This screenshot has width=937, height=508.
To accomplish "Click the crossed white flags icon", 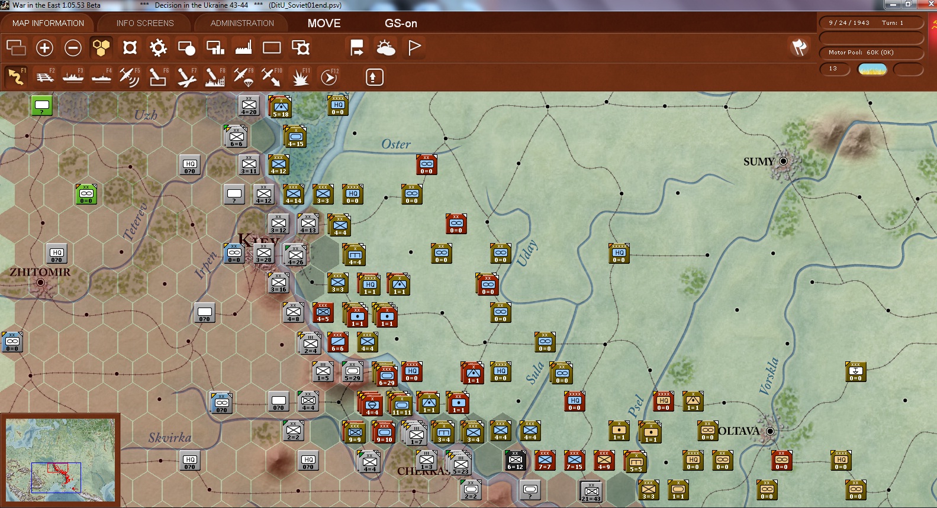I will point(799,47).
